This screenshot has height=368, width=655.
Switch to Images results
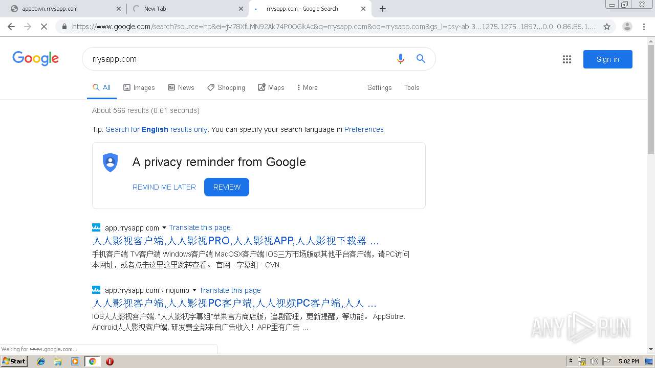(139, 87)
